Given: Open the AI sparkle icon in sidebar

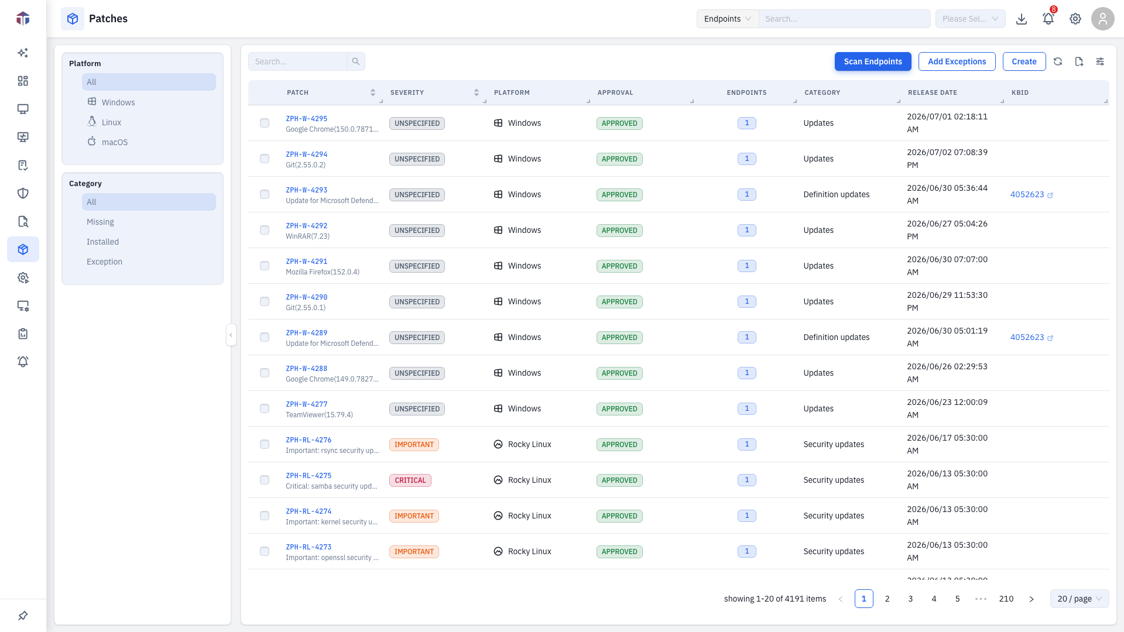Looking at the screenshot, I should (23, 53).
